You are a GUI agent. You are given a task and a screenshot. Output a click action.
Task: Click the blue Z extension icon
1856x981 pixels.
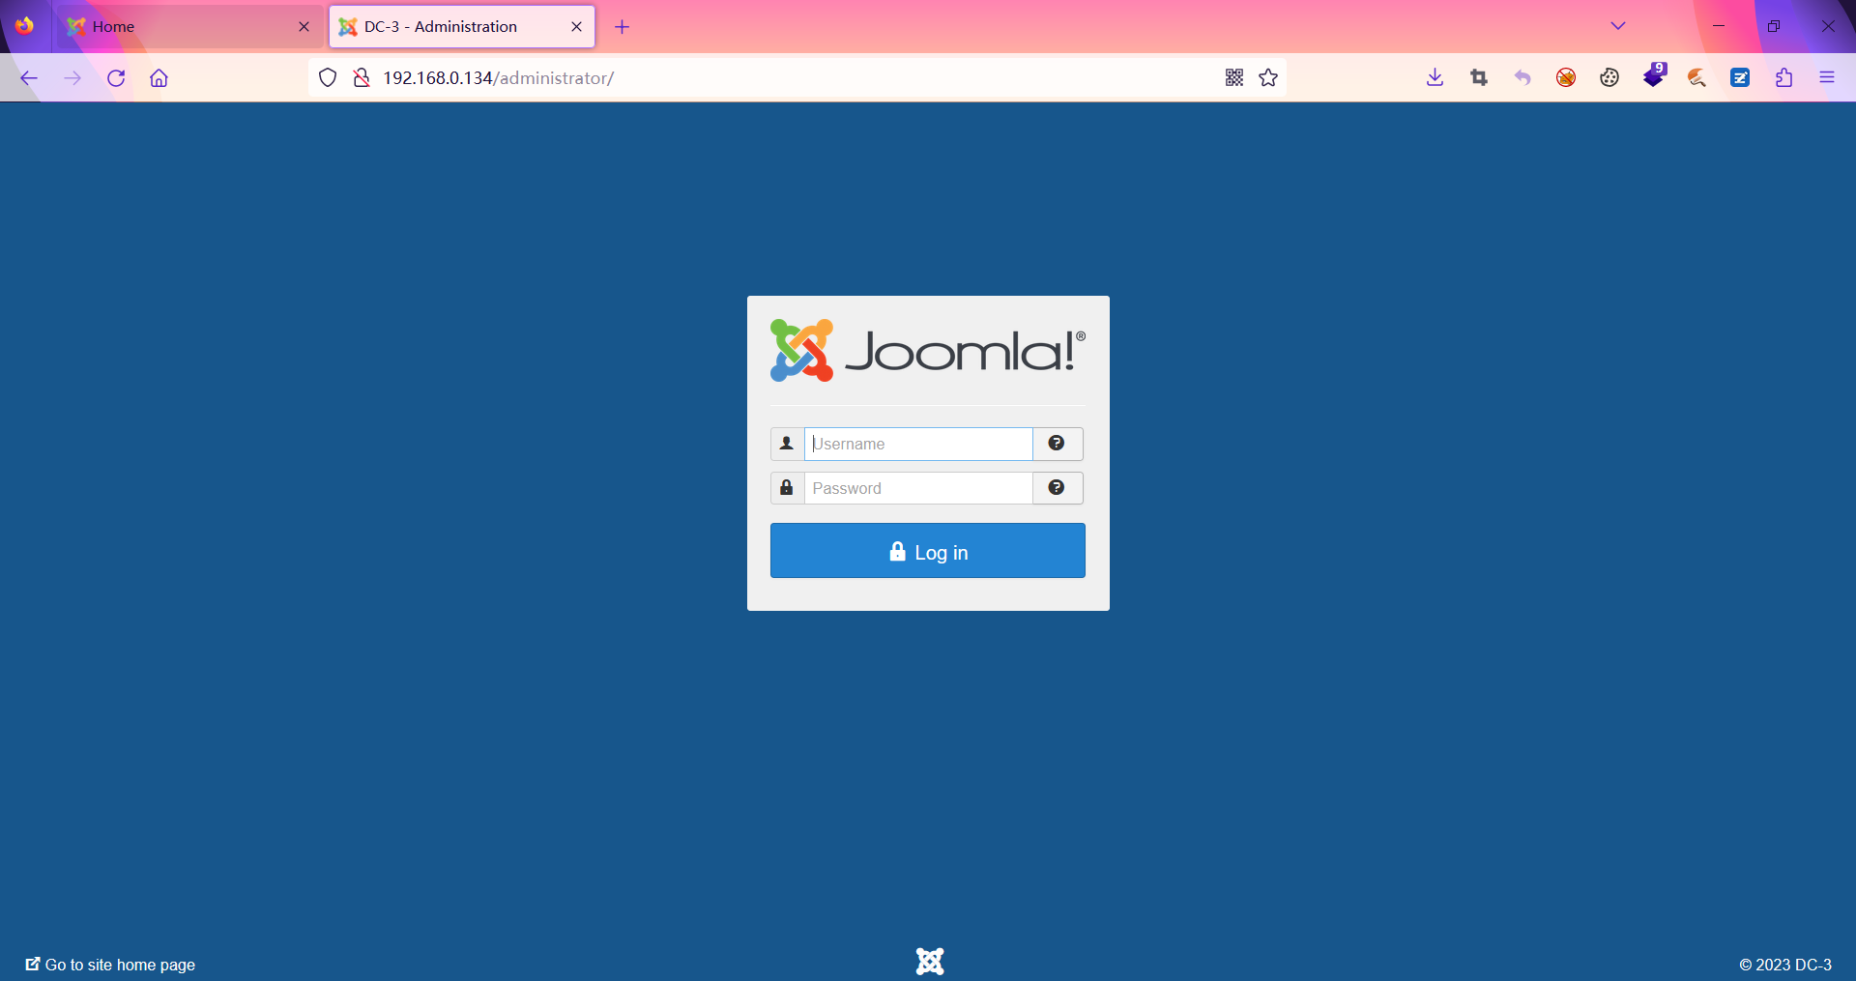point(1740,78)
